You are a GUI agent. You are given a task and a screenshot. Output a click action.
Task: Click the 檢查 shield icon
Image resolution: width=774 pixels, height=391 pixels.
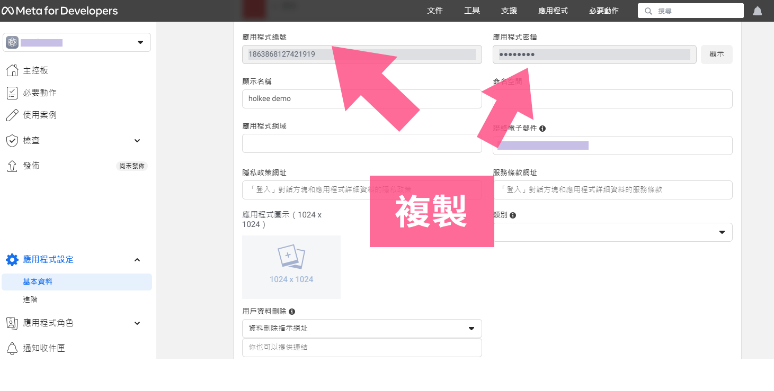pos(12,140)
